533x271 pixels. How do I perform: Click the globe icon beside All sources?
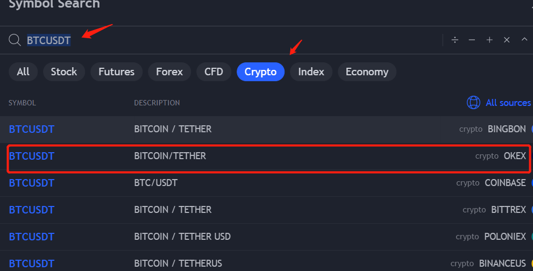(x=473, y=102)
